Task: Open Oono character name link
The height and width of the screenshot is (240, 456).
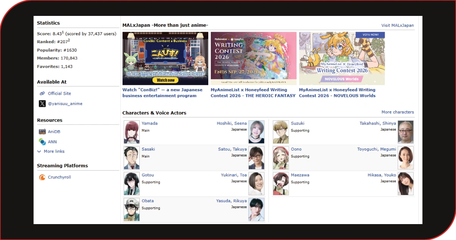Action: tap(297, 149)
